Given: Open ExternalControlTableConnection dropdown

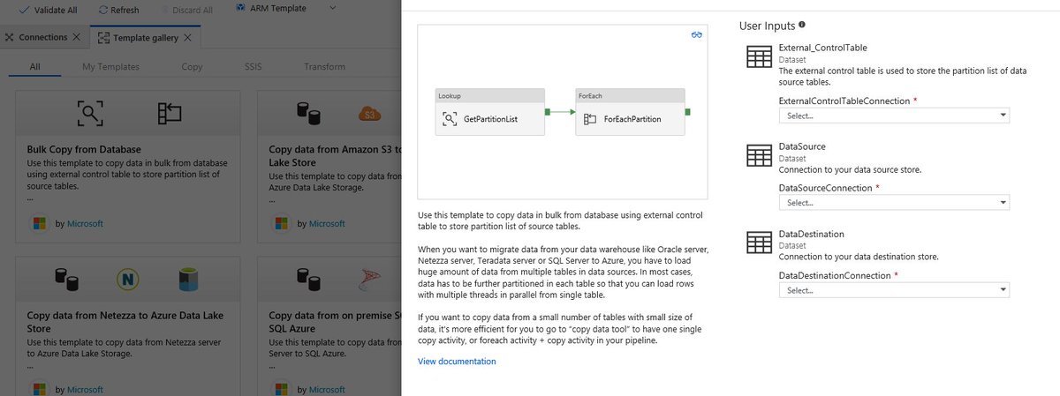Looking at the screenshot, I should pos(894,116).
